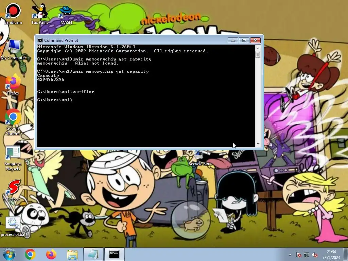
Task: Select the processlol.bat file
Action: pyautogui.click(x=13, y=227)
